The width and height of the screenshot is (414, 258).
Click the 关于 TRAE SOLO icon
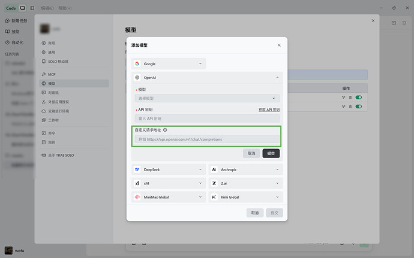click(x=44, y=155)
